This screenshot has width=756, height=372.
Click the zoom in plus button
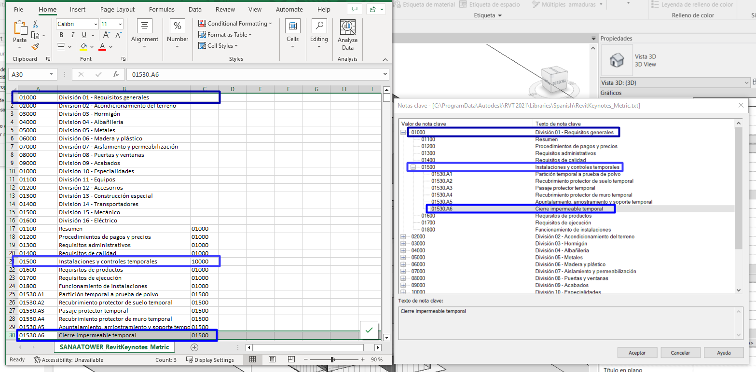(362, 359)
